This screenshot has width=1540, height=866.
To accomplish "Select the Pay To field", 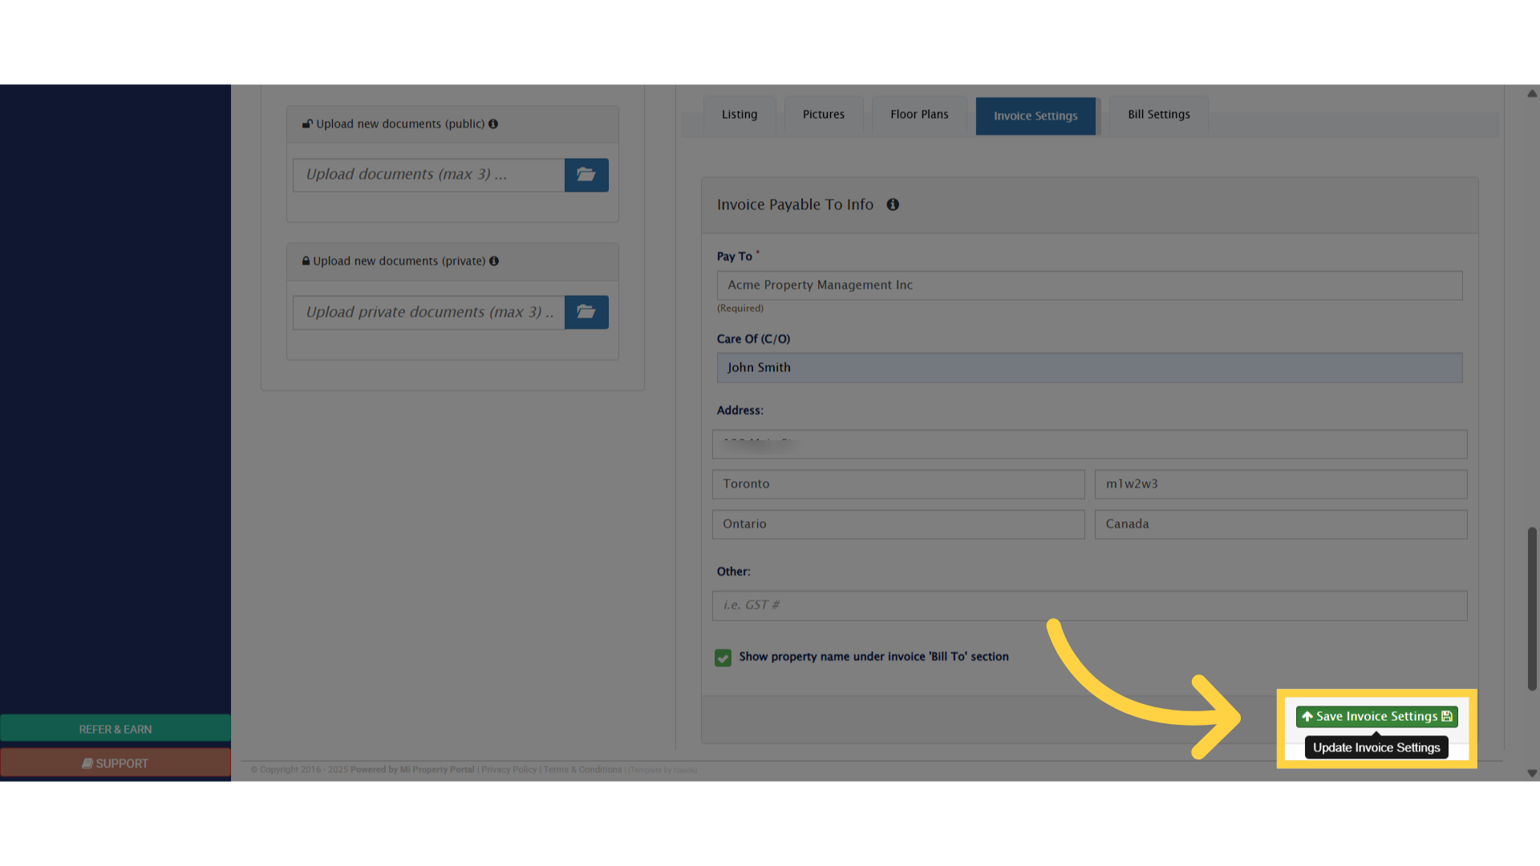I will 1088,285.
